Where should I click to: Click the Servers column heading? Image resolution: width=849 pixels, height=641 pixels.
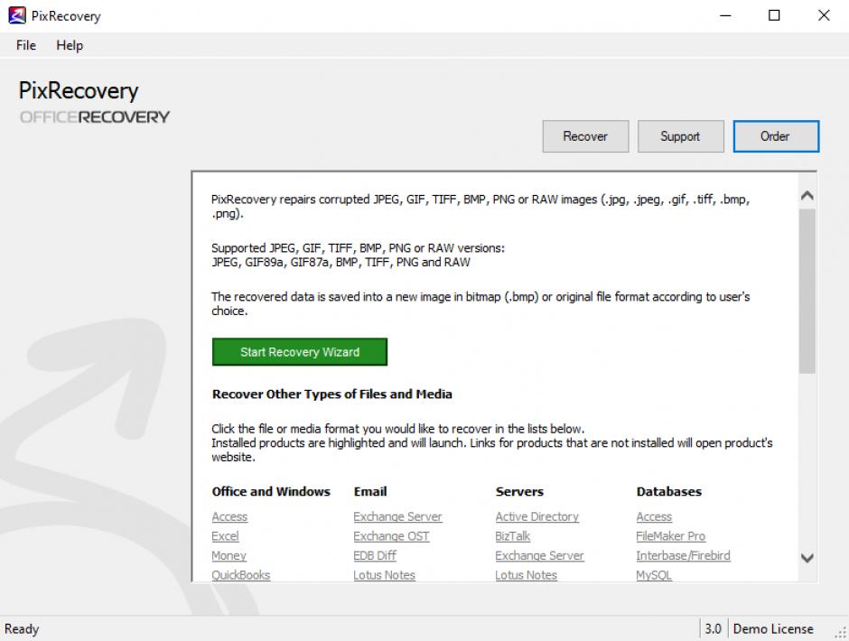520,491
